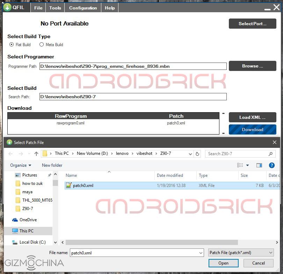Click the up one level arrow icon

pos(36,153)
